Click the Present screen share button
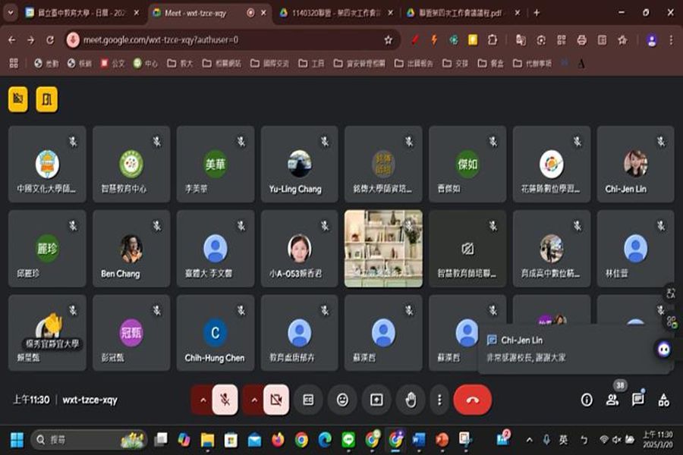 coord(376,400)
